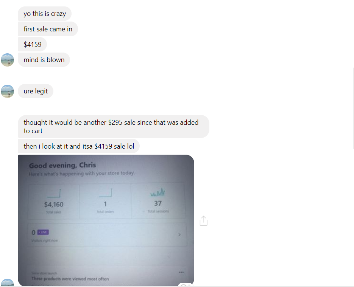Click the emoji reaction icon below the image
This screenshot has width=354, height=287.
(x=186, y=284)
